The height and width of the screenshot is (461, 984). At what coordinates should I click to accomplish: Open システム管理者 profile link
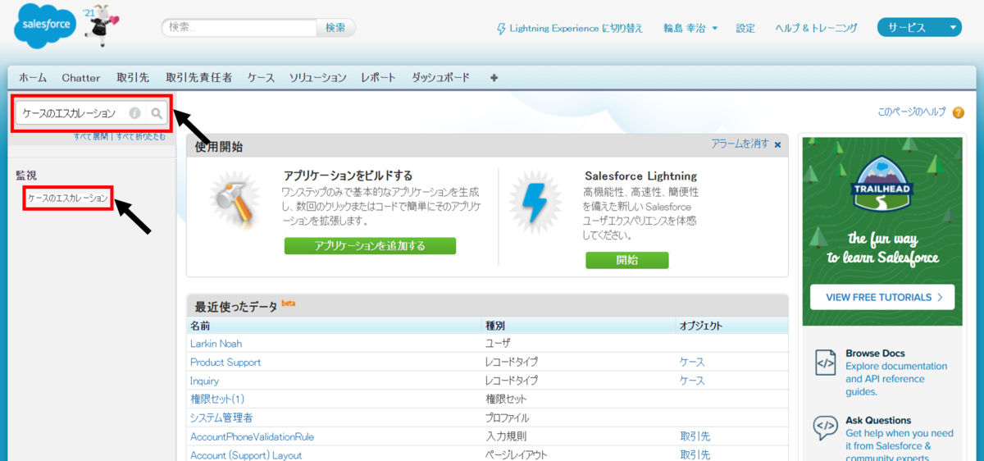point(221,418)
